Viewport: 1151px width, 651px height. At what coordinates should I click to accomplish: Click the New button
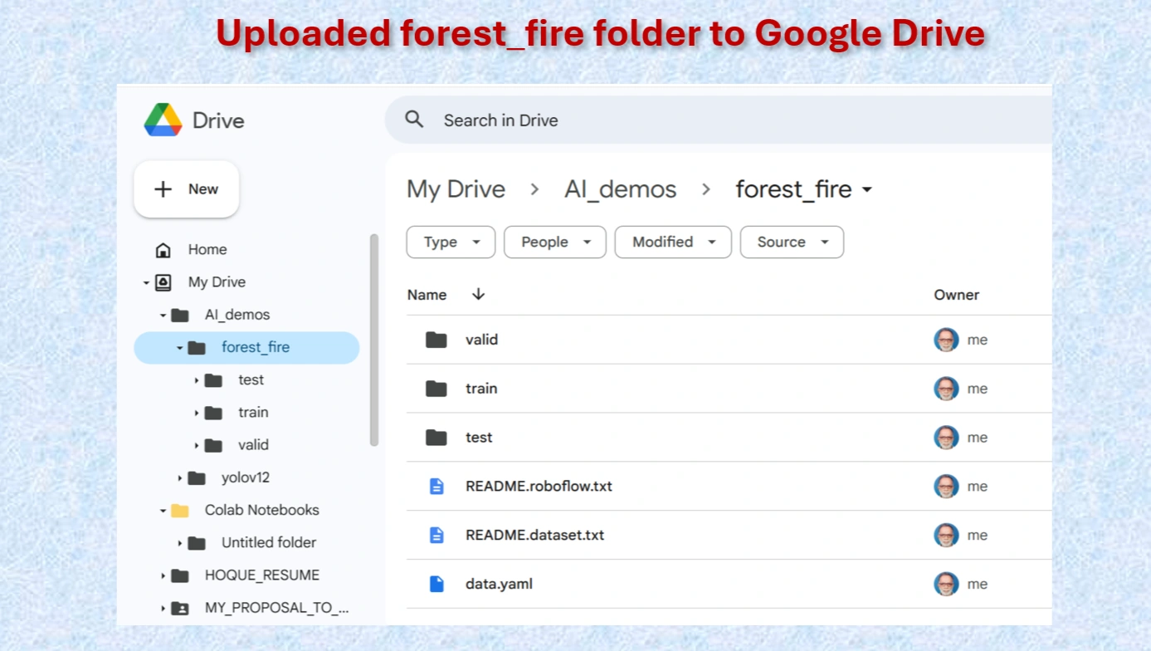point(187,189)
